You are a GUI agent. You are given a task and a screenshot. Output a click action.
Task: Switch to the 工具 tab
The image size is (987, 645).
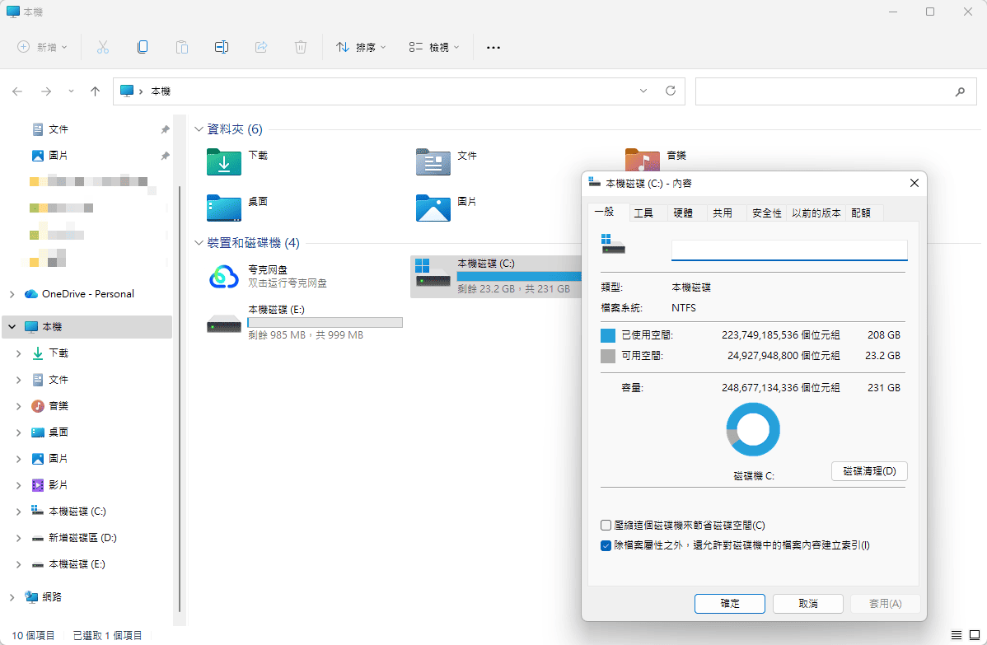point(643,213)
